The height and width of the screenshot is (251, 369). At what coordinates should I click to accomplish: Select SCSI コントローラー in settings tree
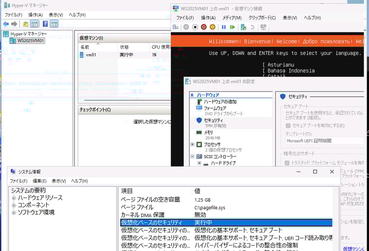click(220, 157)
